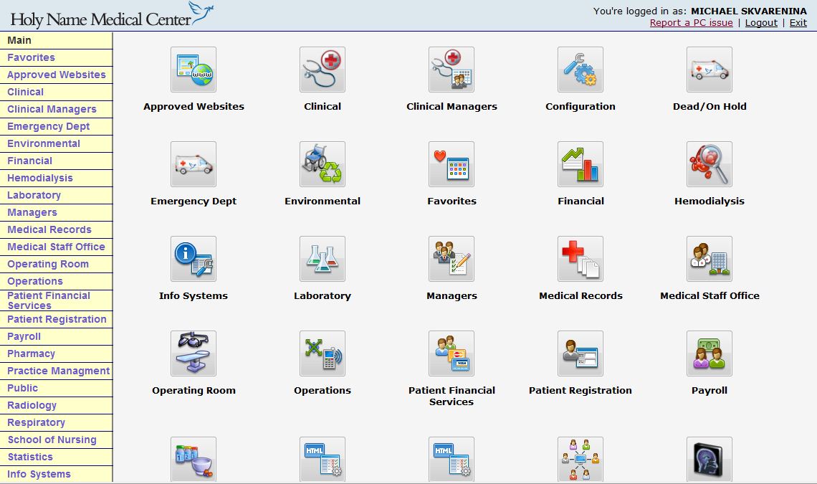Select Managers in the sidebar menu

pyautogui.click(x=57, y=212)
